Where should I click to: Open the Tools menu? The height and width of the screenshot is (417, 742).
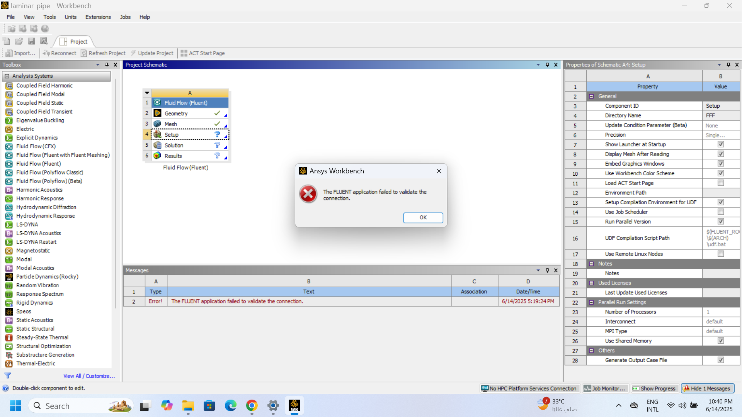49,17
